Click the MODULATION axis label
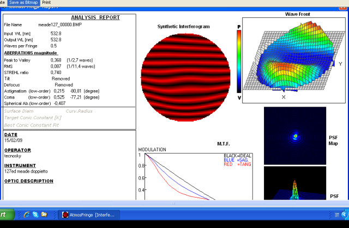This screenshot has height=228, width=349. [x=152, y=150]
